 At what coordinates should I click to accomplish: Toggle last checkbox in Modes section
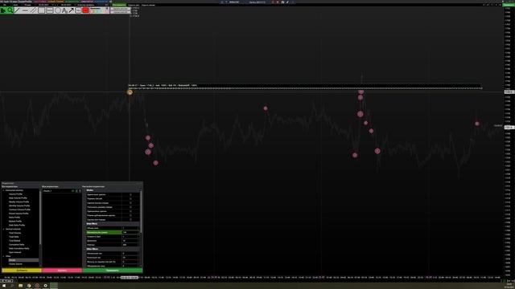point(130,220)
